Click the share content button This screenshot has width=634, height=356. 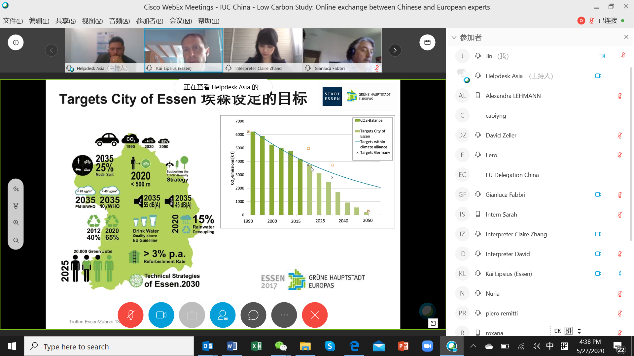click(192, 315)
